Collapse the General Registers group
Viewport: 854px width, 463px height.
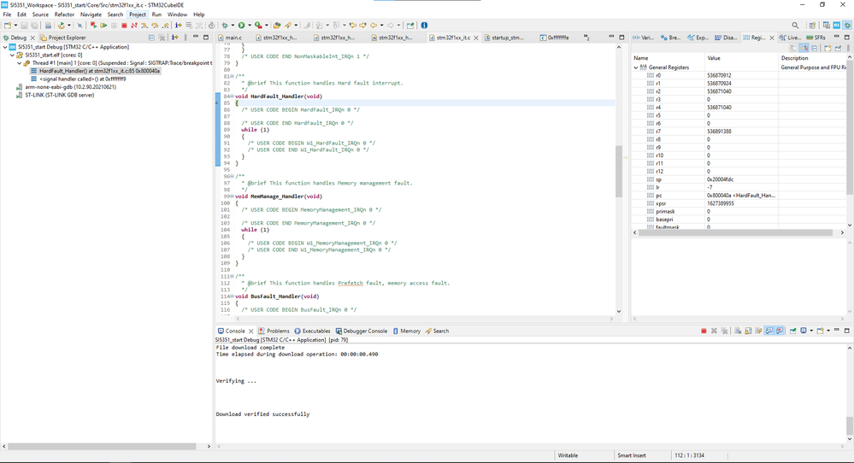636,67
